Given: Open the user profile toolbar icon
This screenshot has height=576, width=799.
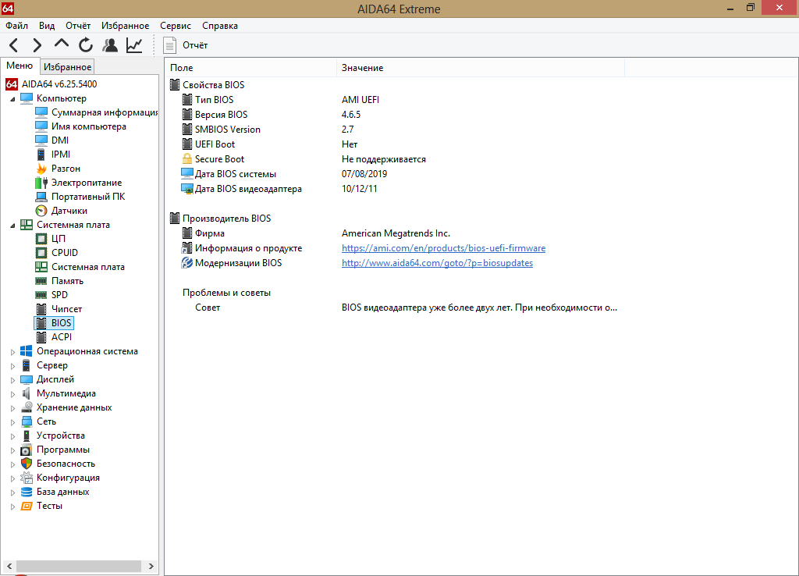Looking at the screenshot, I should (x=109, y=45).
